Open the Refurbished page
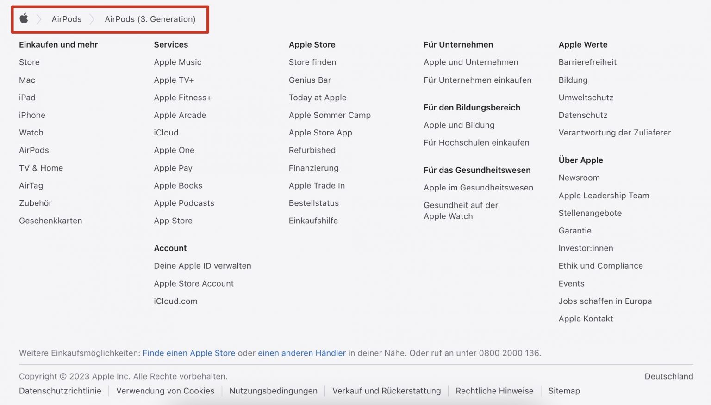This screenshot has width=711, height=405. (x=312, y=150)
